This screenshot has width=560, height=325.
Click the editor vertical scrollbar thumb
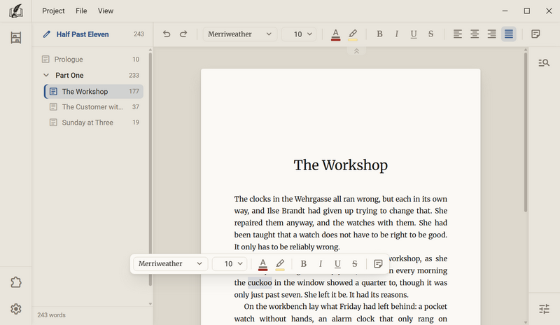point(526,132)
